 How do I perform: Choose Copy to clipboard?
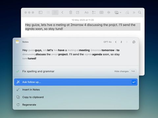[76, 97]
